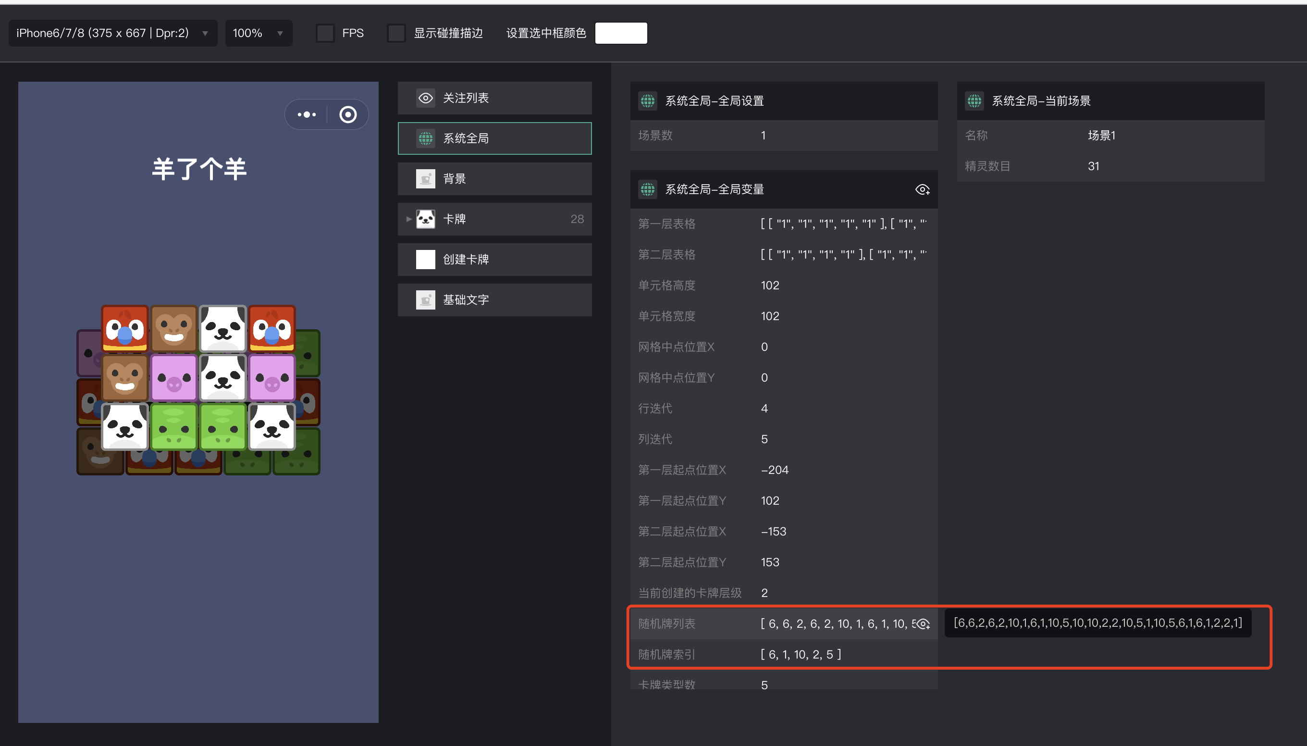This screenshot has height=746, width=1307.
Task: Select the 创建卡牌 entry
Action: (495, 259)
